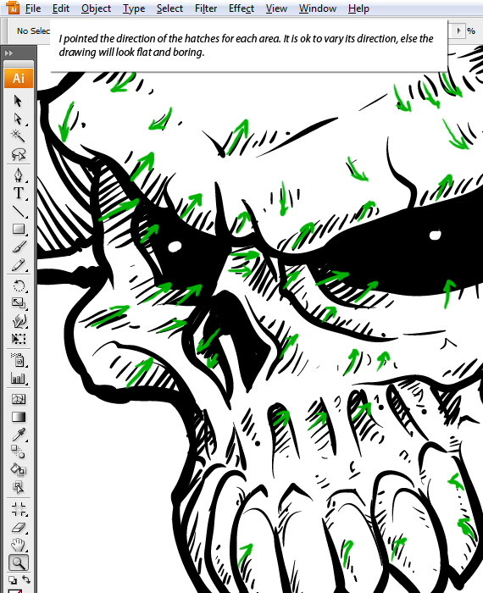Screen dimensions: 483x593
Task: Select the Free Transform tool
Action: click(18, 339)
